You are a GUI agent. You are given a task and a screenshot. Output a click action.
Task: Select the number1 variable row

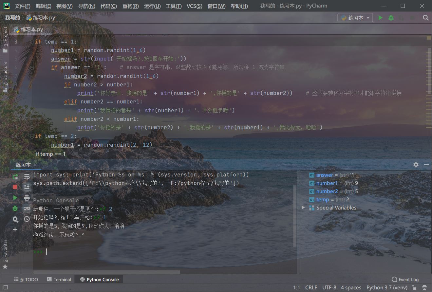pos(333,183)
